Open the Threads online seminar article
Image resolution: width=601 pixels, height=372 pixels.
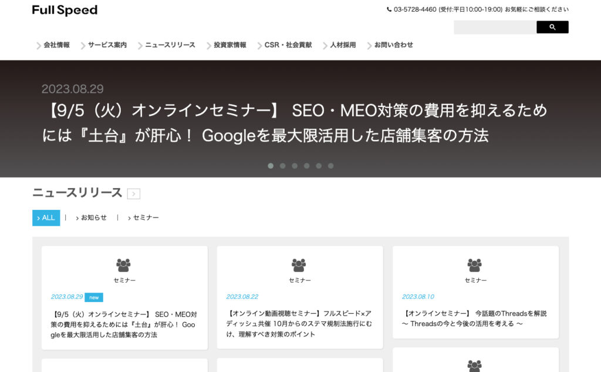(x=475, y=319)
